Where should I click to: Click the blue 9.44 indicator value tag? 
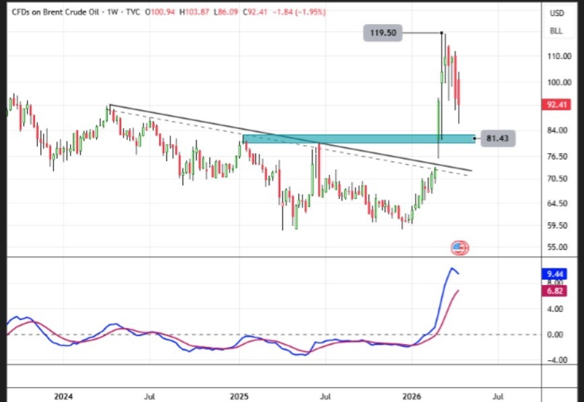[x=556, y=274]
